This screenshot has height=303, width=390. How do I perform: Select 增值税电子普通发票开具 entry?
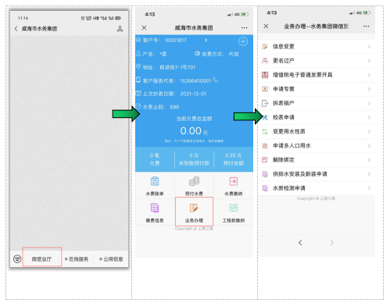pyautogui.click(x=317, y=75)
